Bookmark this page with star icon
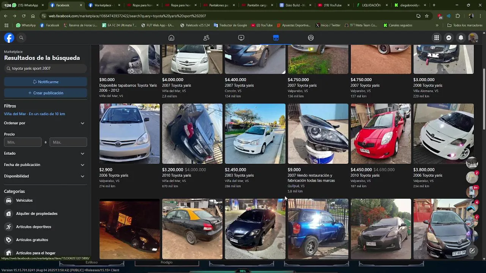 coord(427,16)
